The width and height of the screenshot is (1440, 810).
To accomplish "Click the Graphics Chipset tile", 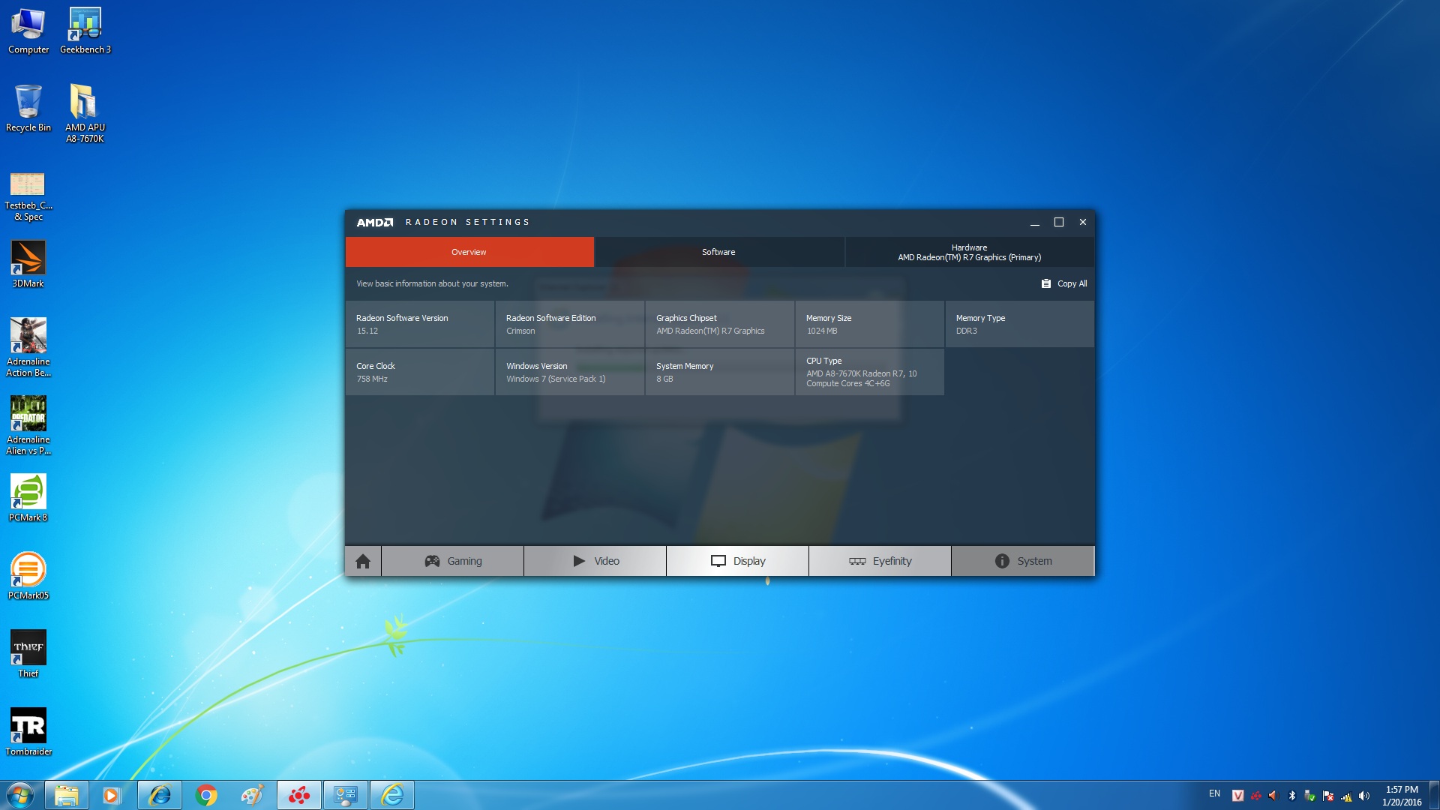I will pos(720,324).
